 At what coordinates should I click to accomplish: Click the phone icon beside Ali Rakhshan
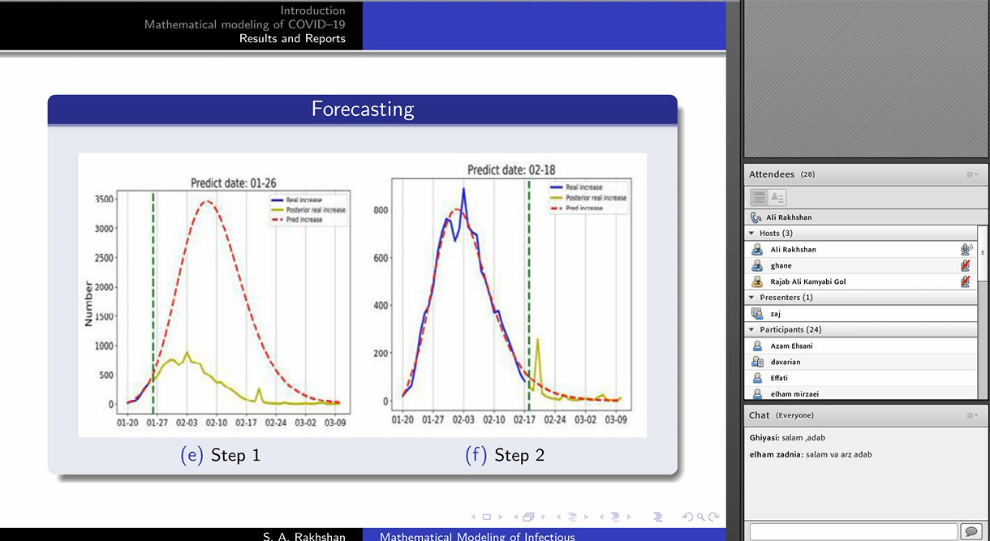tap(756, 217)
